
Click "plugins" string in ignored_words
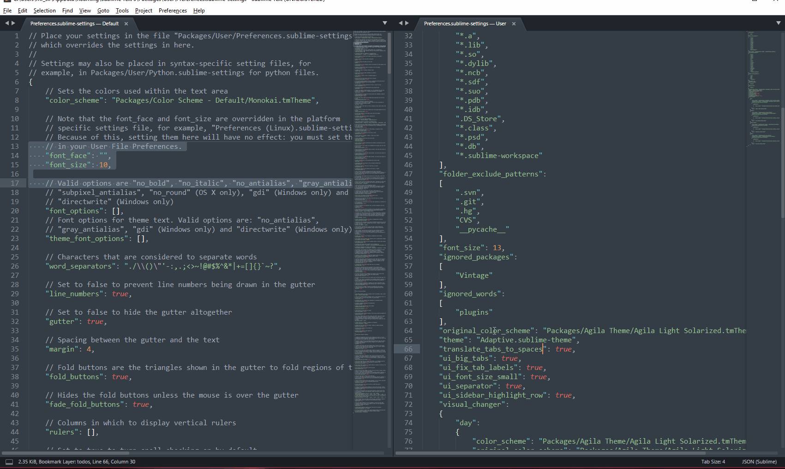[x=474, y=312]
